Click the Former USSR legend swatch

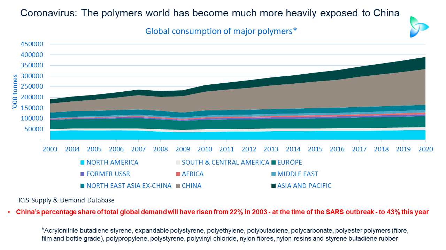82,174
